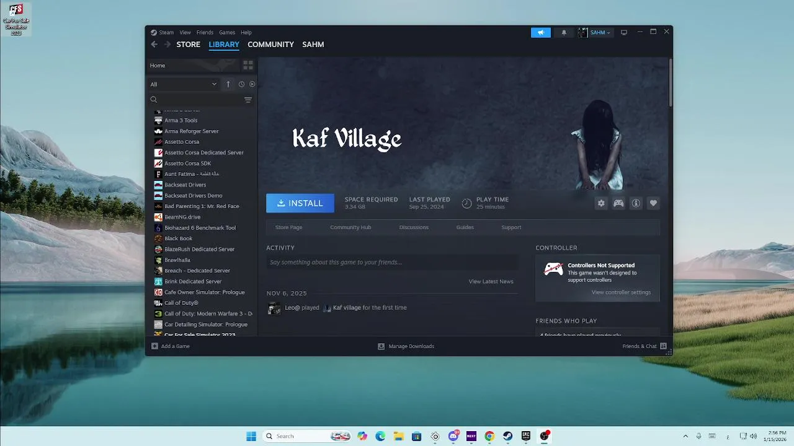Screen dimensions: 794x446
Task: Open Google Chrome from the taskbar
Action: pos(489,436)
